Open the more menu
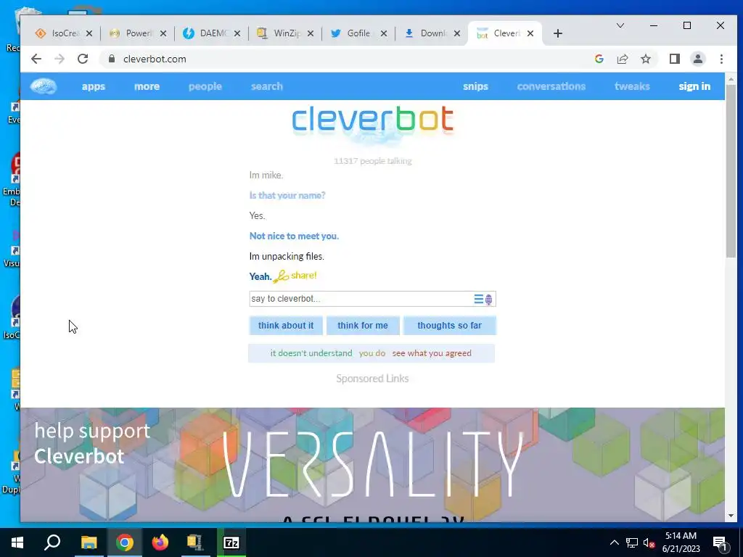Image resolution: width=743 pixels, height=557 pixels. coord(147,86)
